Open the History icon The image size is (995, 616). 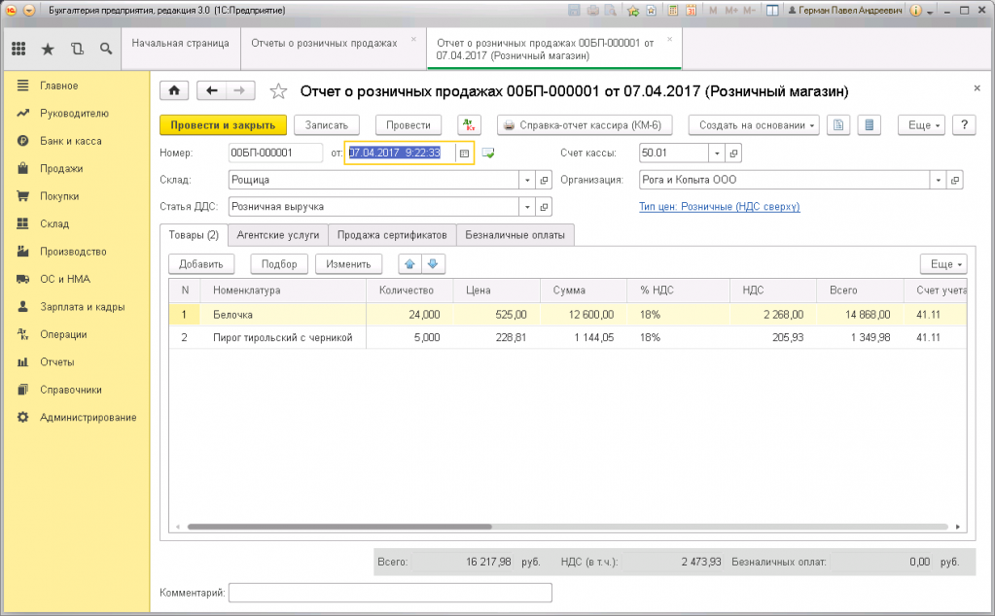point(77,49)
